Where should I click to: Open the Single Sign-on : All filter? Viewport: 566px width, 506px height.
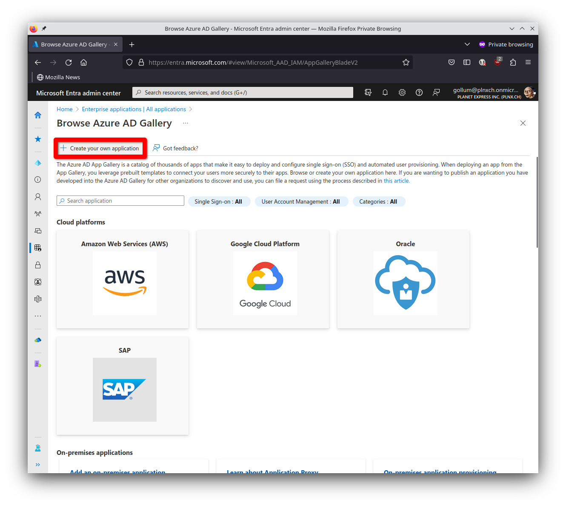point(219,201)
